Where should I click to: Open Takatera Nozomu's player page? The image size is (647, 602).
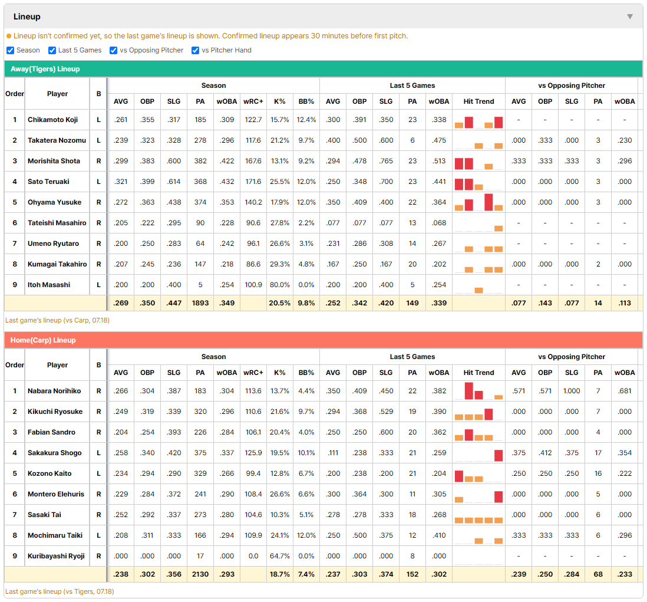(x=57, y=140)
